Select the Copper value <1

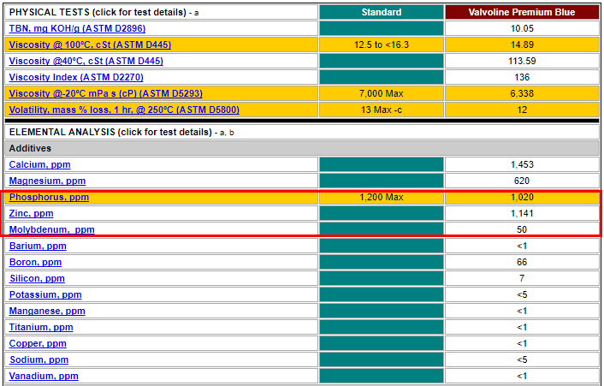pyautogui.click(x=522, y=343)
